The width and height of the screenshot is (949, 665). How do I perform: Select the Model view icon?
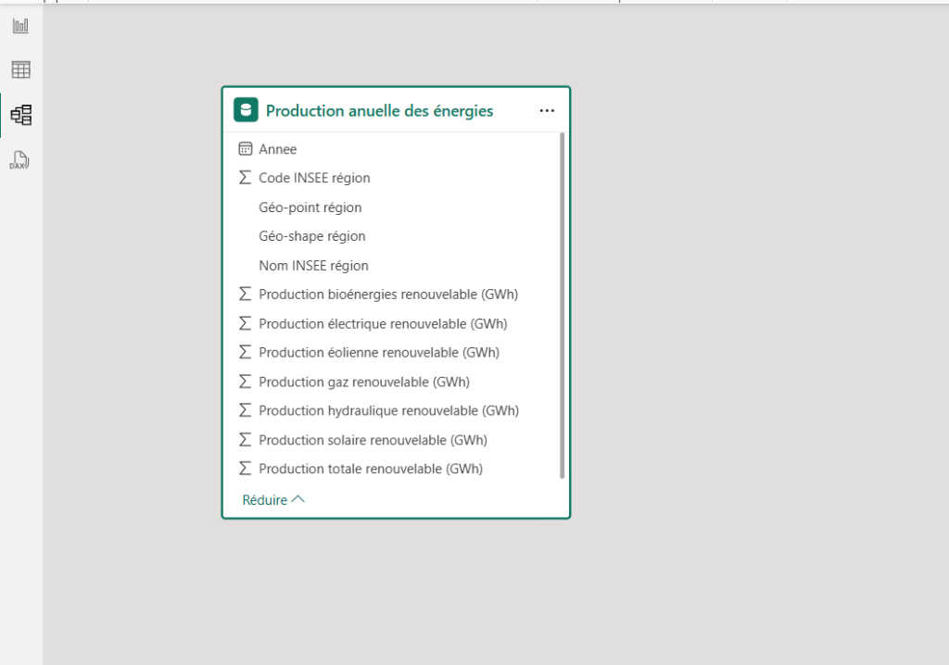tap(21, 115)
